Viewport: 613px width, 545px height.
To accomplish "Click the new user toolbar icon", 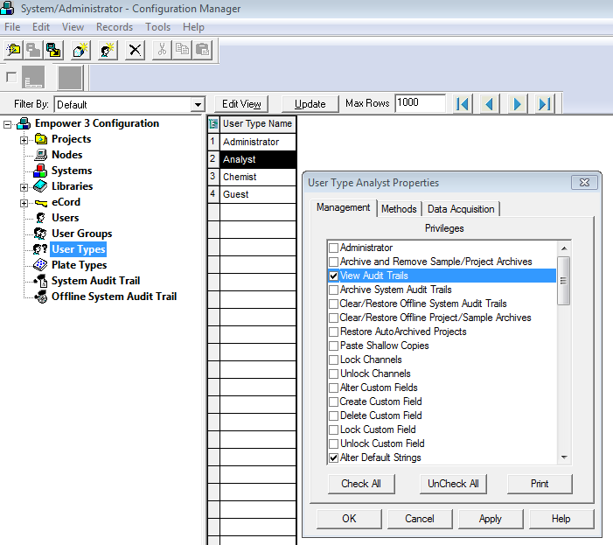I will (108, 50).
